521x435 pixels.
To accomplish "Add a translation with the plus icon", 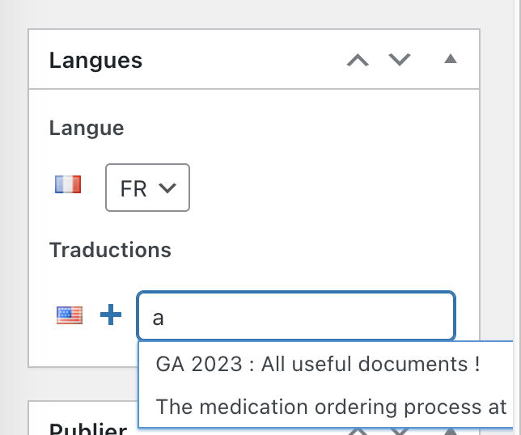I will tap(110, 315).
